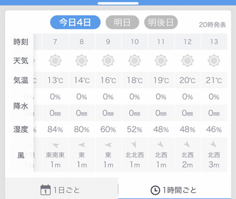Tap the 北北西 wind arrow at 10時
This screenshot has height=199, width=236.
point(134,144)
